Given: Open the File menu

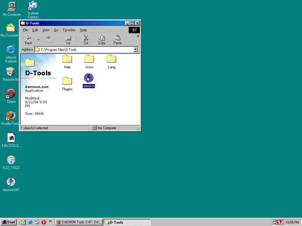Looking at the screenshot, I should 25,30.
